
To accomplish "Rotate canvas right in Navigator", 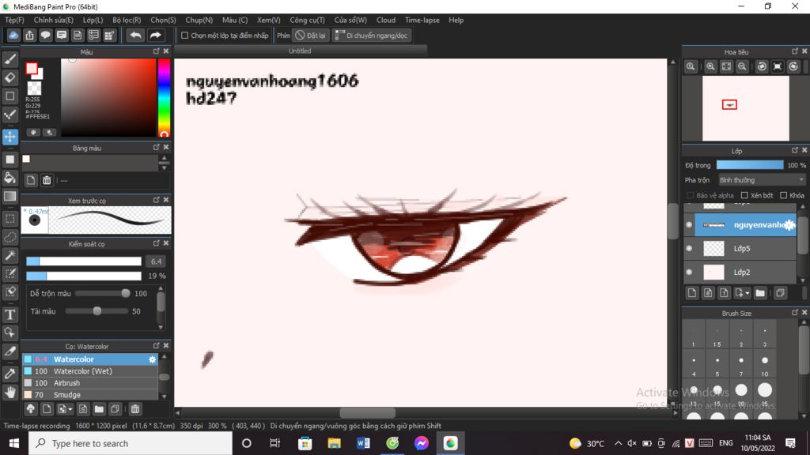I will (793, 66).
